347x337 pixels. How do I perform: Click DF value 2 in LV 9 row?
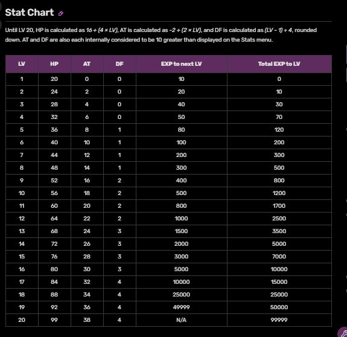119,180
